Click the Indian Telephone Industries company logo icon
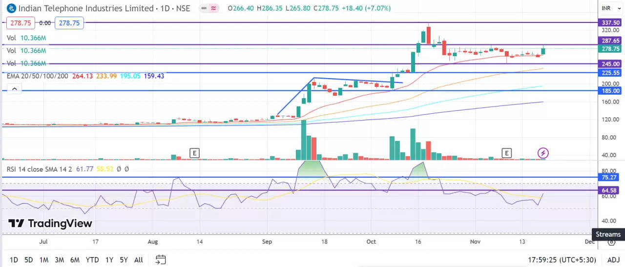Screen dimensions: 625x267 coord(11,8)
